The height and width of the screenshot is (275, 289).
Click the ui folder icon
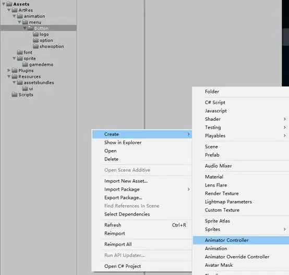click(x=25, y=89)
